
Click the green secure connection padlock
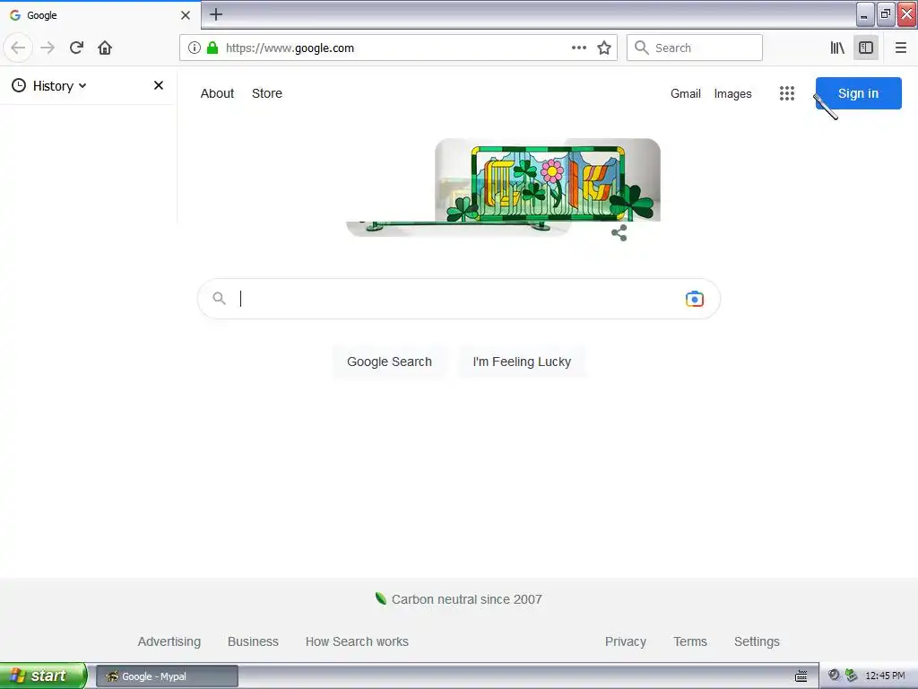pyautogui.click(x=212, y=48)
